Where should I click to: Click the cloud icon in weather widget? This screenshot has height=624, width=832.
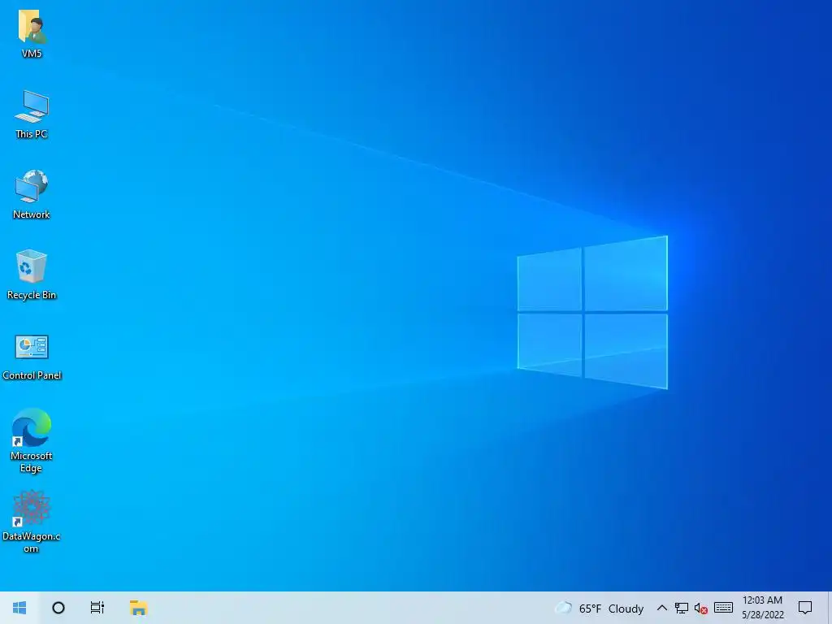tap(563, 608)
